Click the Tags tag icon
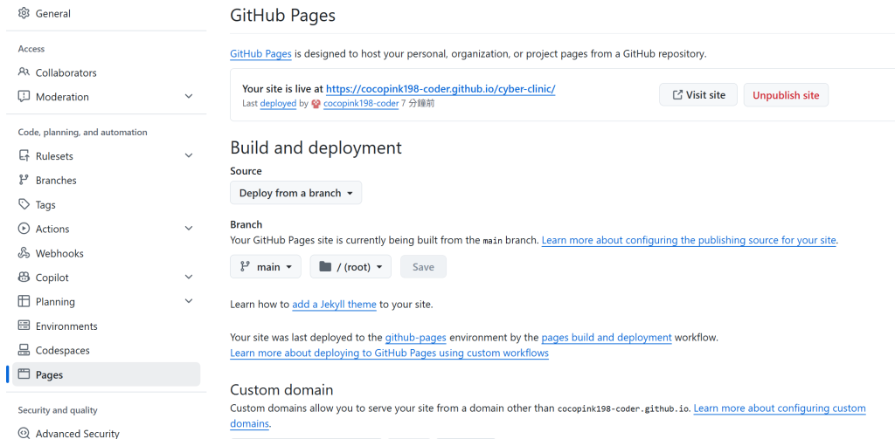Screen dimensions: 895x439 point(24,204)
